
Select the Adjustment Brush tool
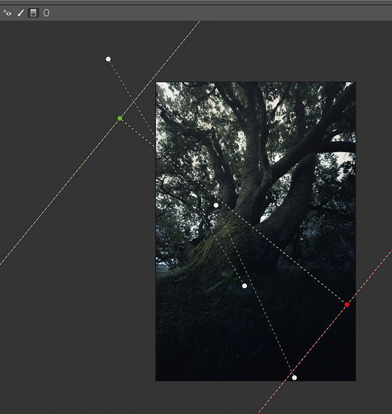click(20, 13)
